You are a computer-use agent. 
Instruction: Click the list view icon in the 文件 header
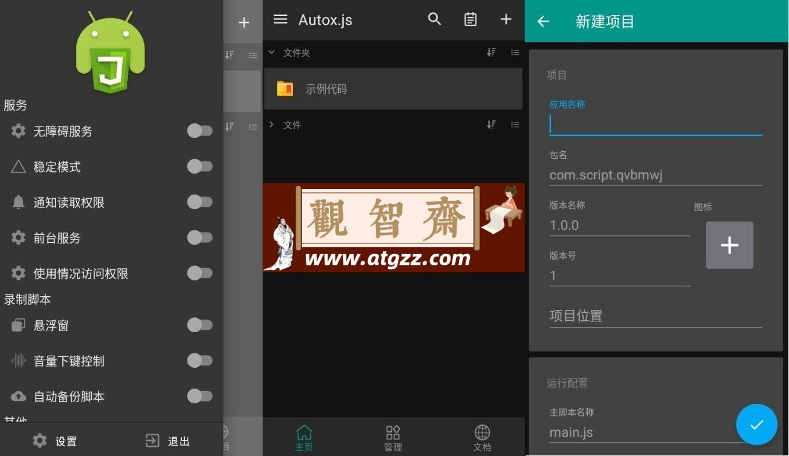(515, 125)
